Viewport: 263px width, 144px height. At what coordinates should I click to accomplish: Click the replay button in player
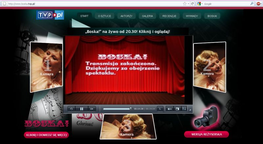[71, 109]
